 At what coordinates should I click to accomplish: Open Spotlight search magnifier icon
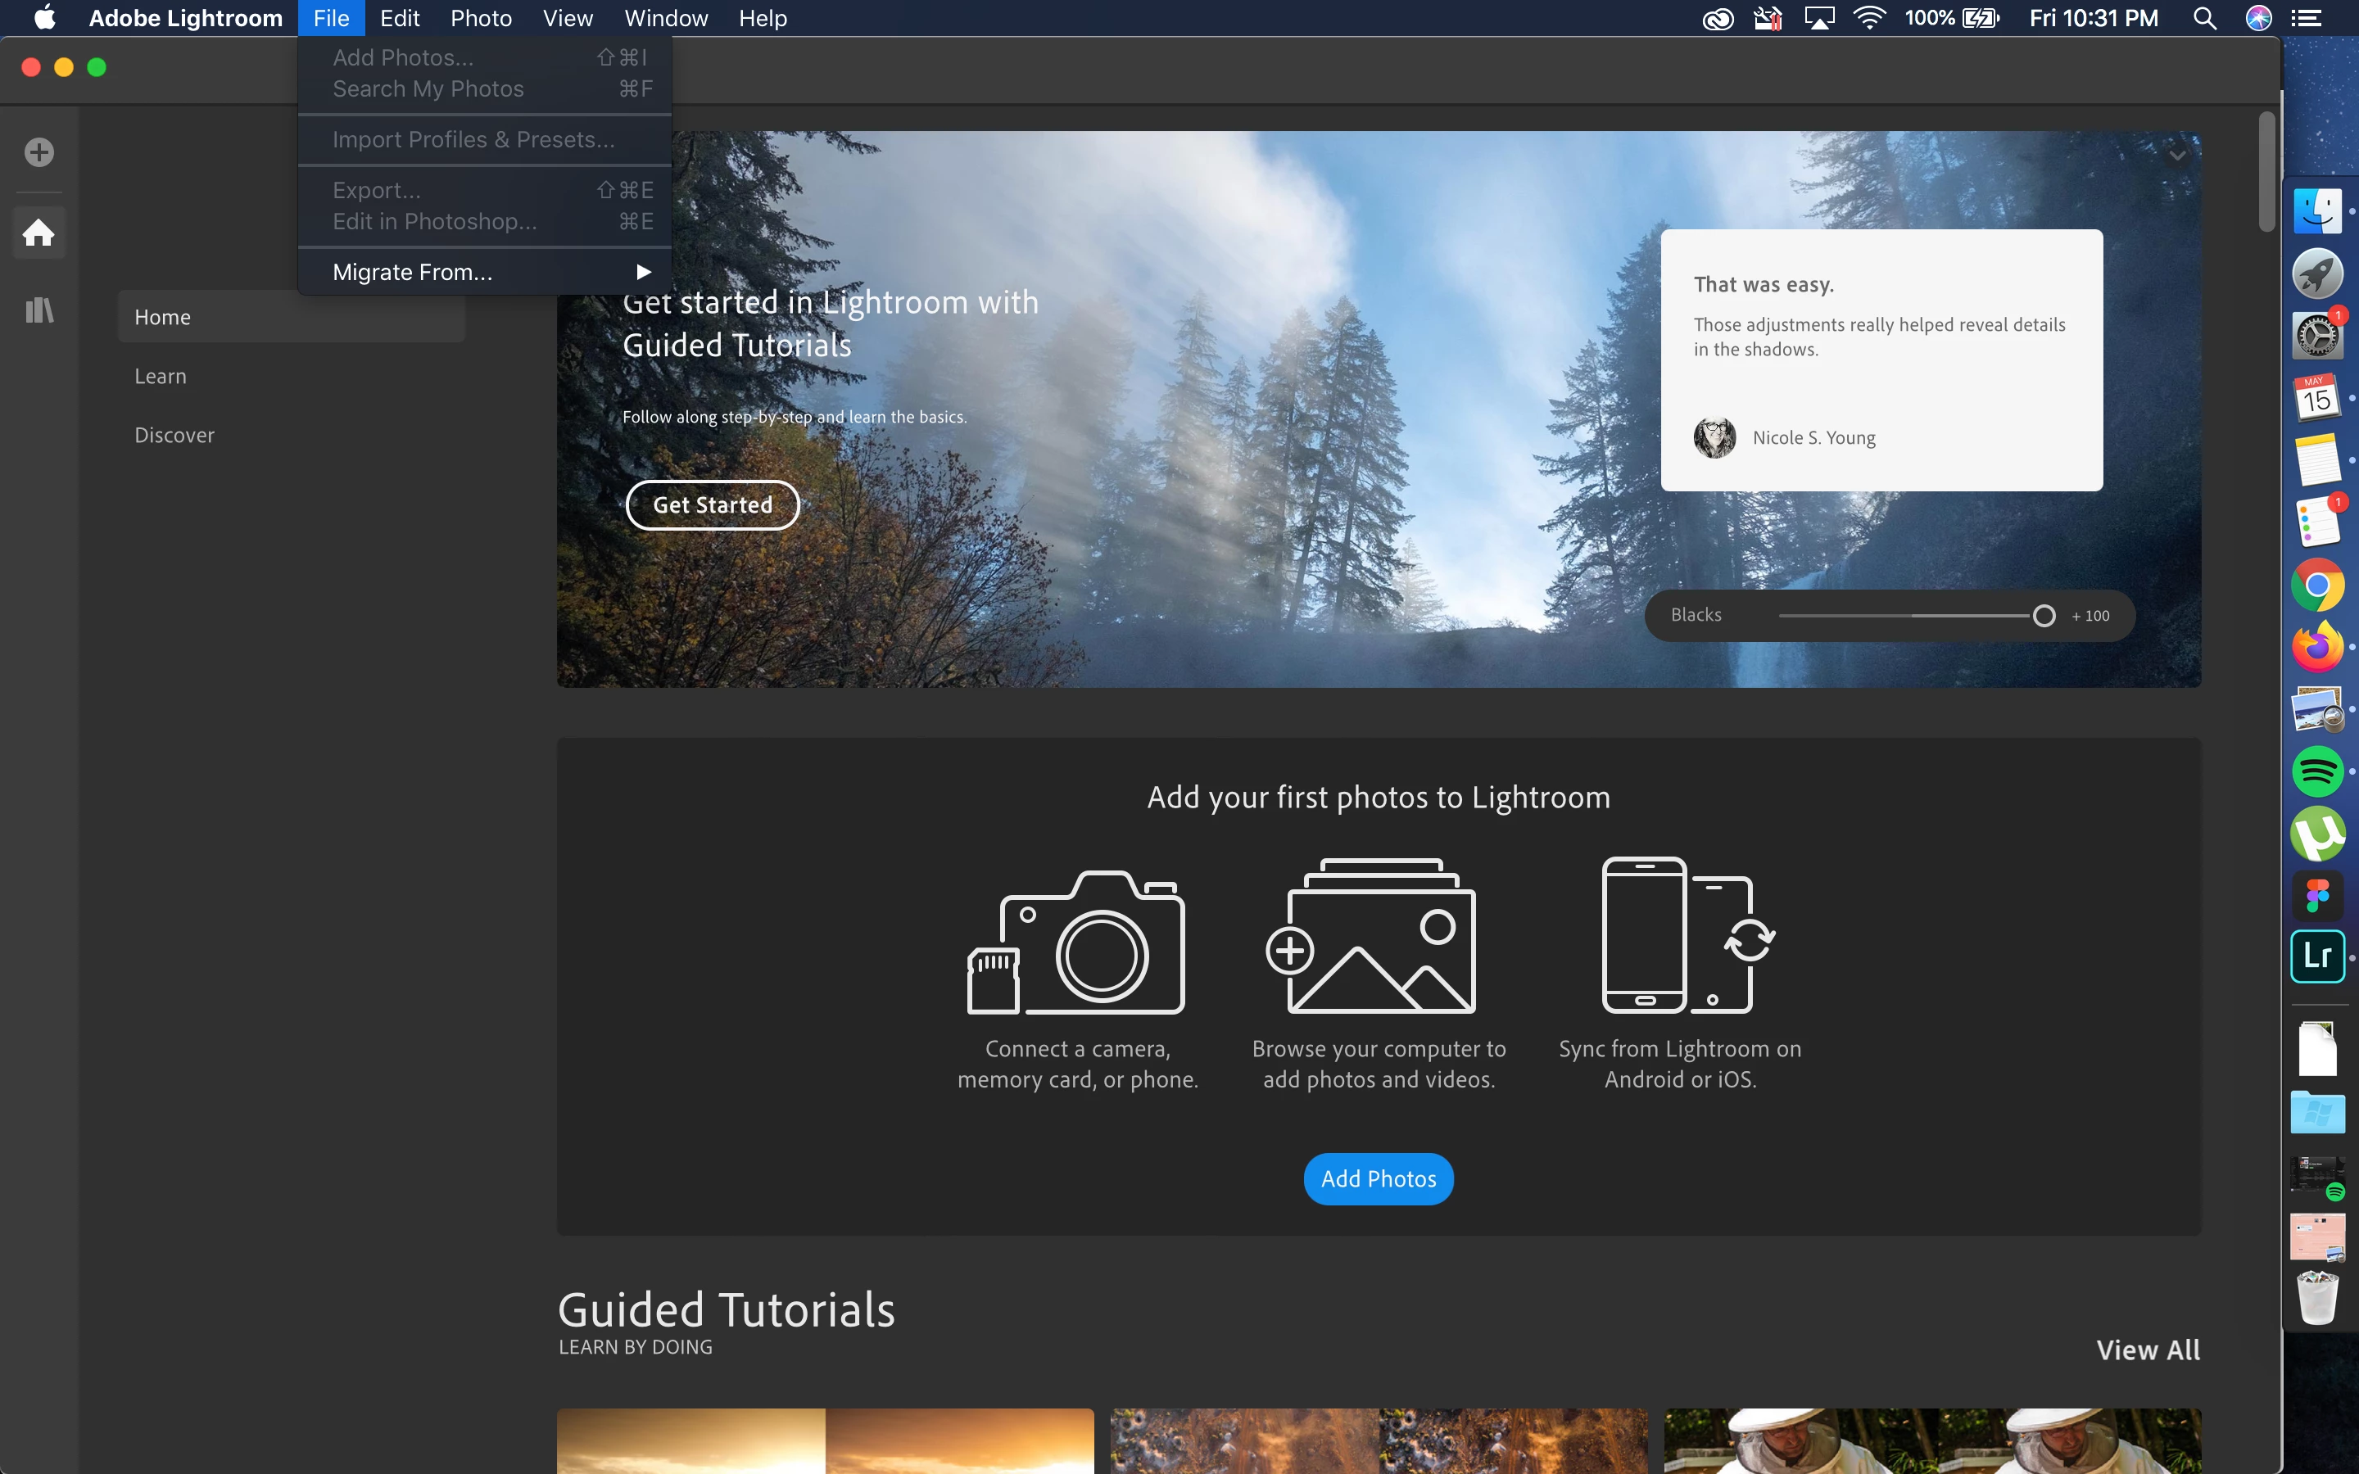pyautogui.click(x=2205, y=19)
